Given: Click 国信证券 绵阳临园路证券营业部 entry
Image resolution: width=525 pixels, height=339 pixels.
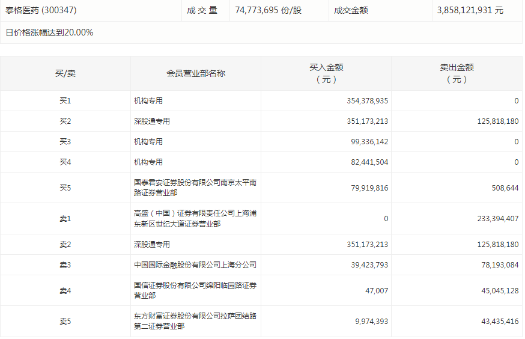Looking at the screenshot, I should pyautogui.click(x=195, y=290).
